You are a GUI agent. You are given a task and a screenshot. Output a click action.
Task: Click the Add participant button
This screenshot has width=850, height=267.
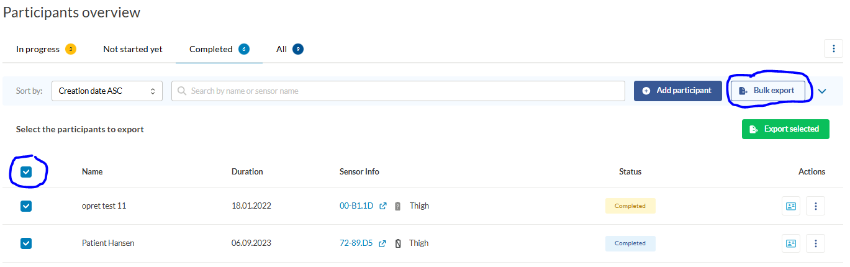click(x=677, y=91)
